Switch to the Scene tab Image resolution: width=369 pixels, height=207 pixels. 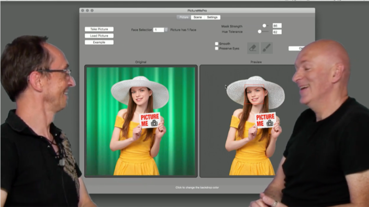(x=197, y=17)
